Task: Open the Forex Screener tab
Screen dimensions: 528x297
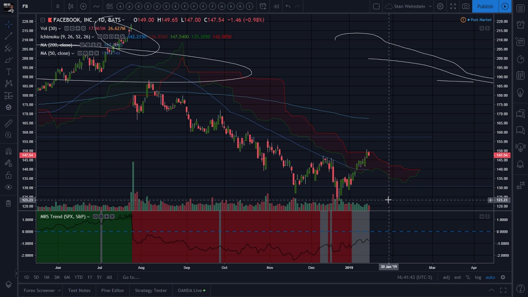Action: tap(39, 290)
